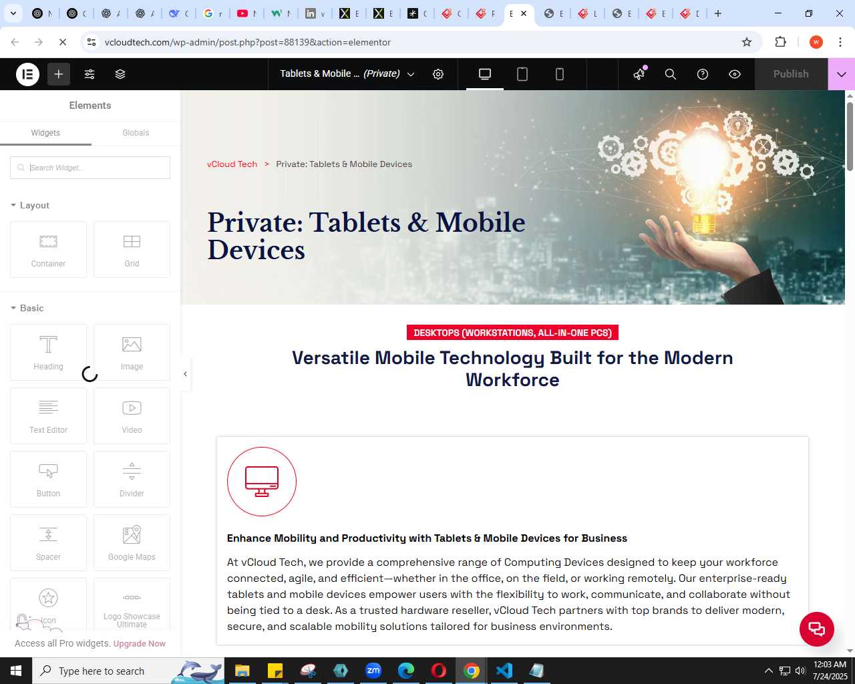Collapse the Basic section
The image size is (855, 684).
click(x=27, y=308)
